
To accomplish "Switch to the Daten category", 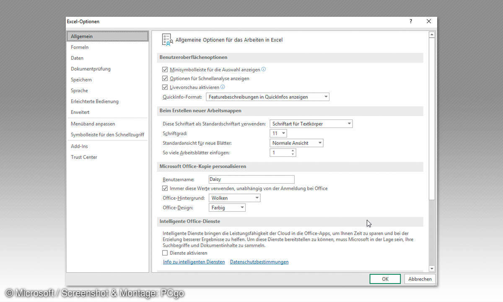I will [x=108, y=58].
